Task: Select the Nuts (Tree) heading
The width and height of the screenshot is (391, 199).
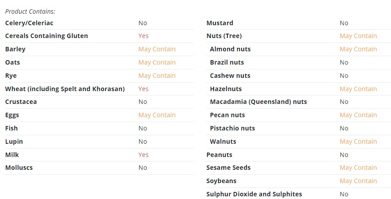Action: coord(224,36)
